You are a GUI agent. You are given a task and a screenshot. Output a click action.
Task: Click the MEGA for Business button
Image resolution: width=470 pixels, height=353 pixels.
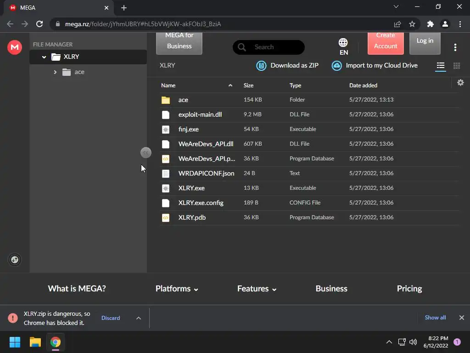[179, 43]
